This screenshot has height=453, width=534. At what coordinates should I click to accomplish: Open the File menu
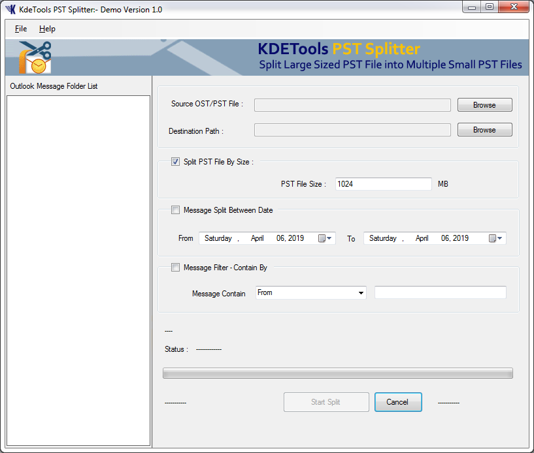[x=20, y=28]
